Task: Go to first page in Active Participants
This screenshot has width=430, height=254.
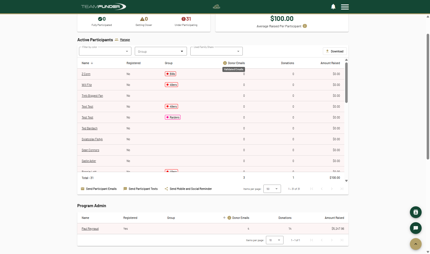Action: [x=312, y=189]
